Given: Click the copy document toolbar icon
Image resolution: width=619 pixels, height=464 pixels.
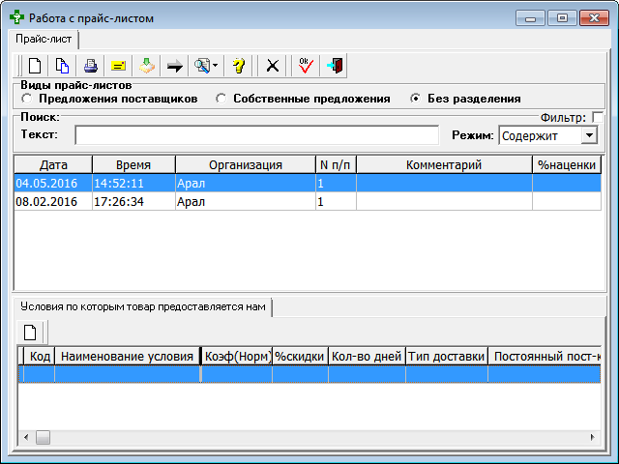Looking at the screenshot, I should (x=62, y=66).
